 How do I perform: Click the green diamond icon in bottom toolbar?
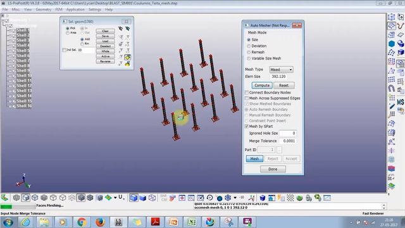108,198
